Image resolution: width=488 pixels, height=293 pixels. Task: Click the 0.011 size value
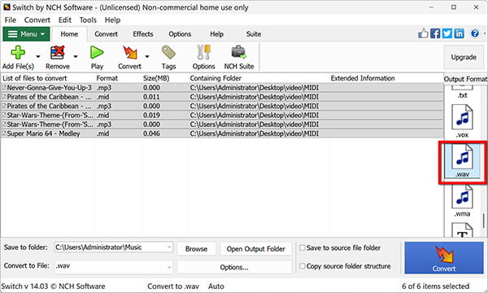click(151, 97)
